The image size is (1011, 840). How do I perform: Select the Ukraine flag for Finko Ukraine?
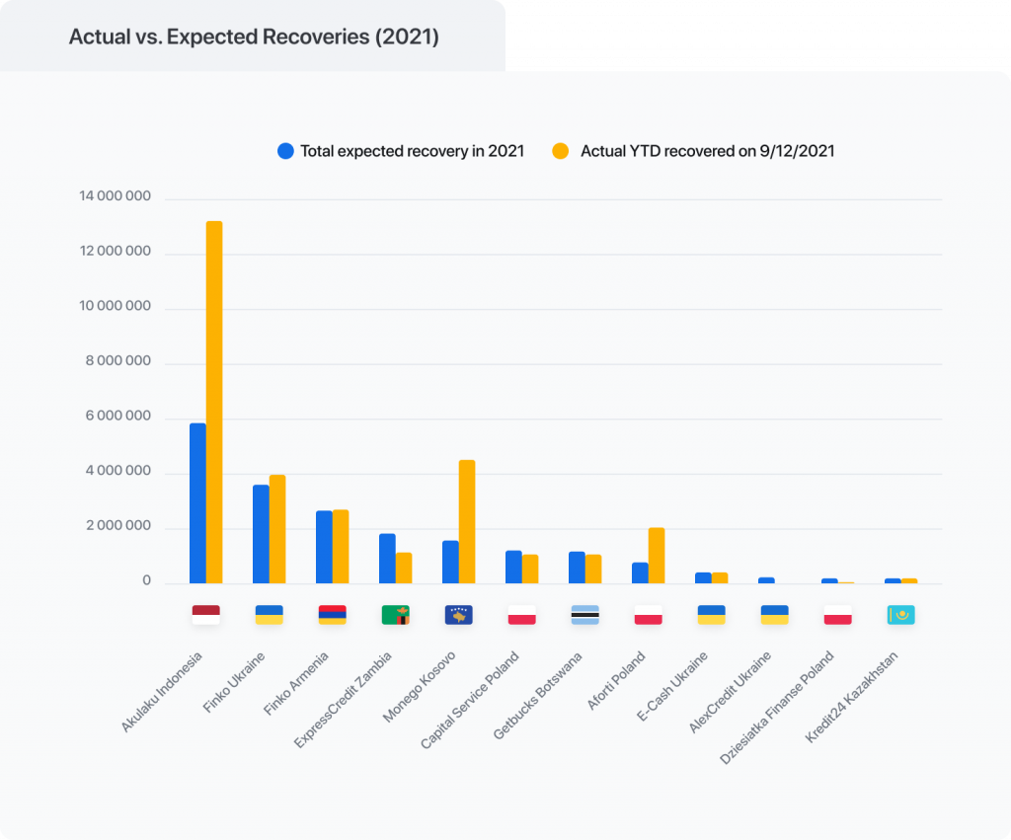[269, 615]
